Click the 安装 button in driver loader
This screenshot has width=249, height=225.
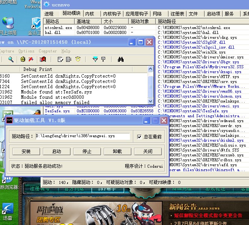(26, 152)
